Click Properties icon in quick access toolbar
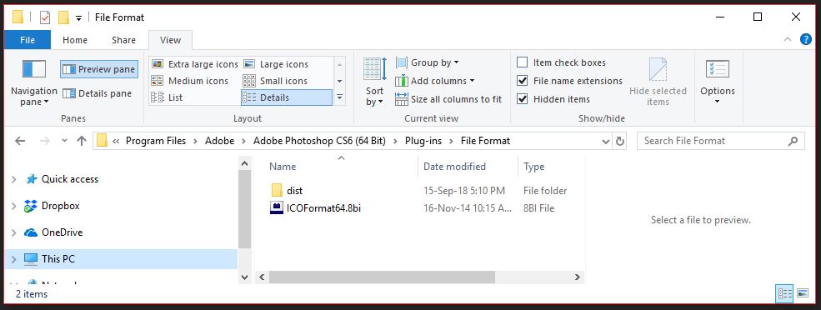 pyautogui.click(x=45, y=17)
